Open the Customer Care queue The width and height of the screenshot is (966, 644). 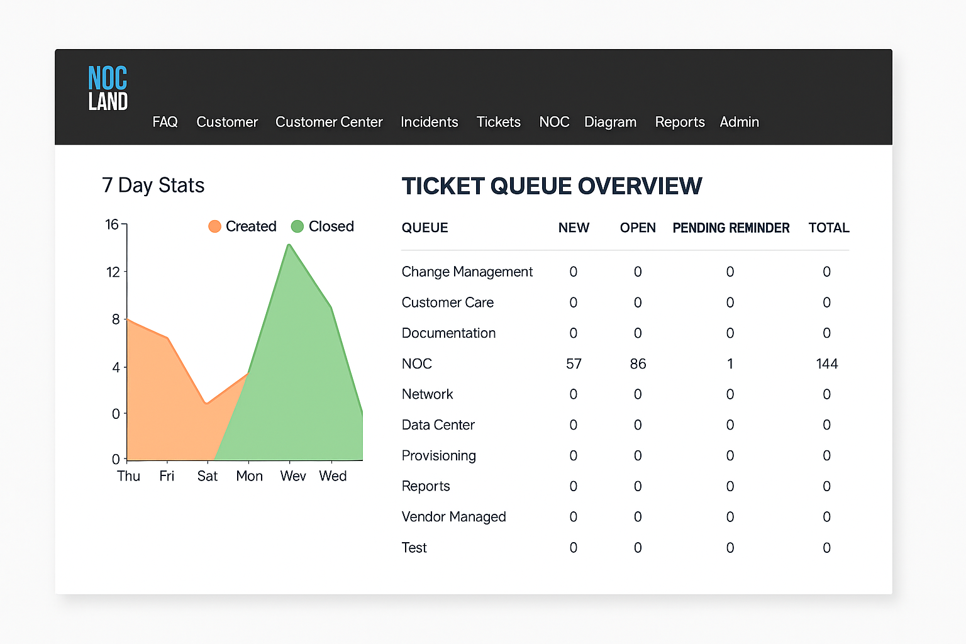(448, 303)
